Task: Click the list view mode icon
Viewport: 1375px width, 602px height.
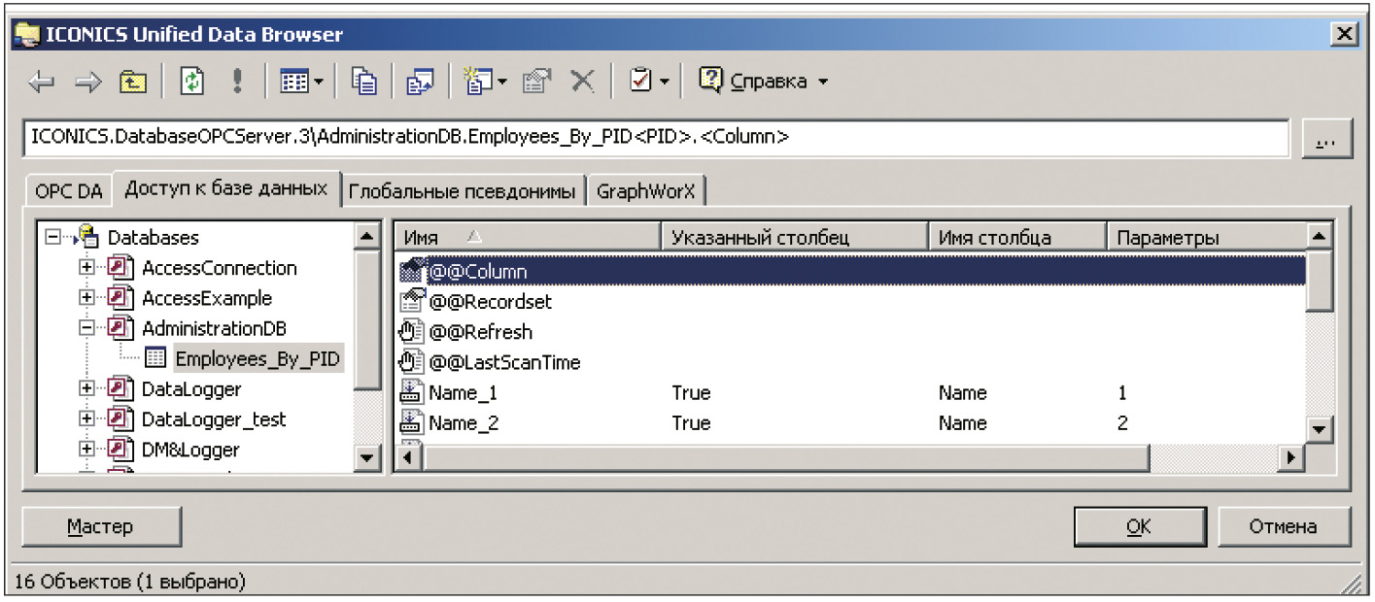Action: [x=293, y=83]
